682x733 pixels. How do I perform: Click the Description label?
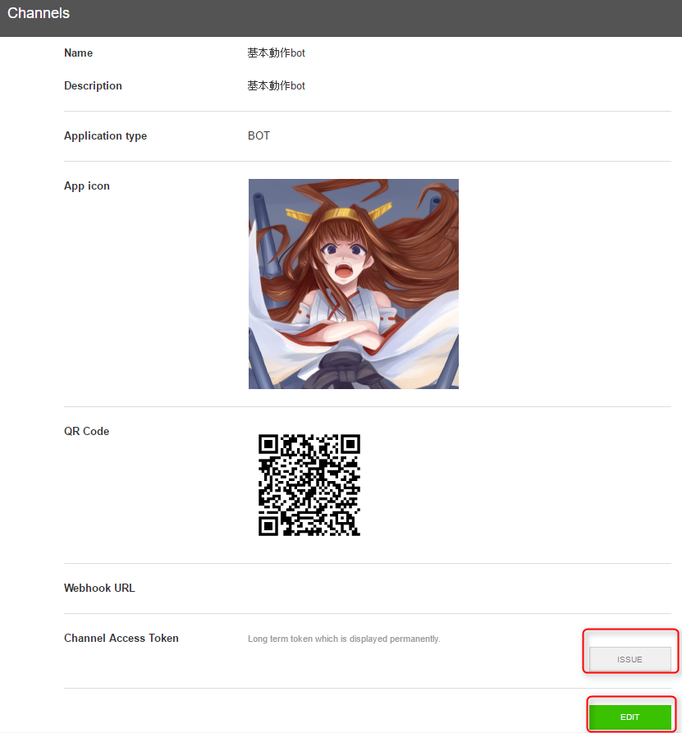[x=93, y=85]
